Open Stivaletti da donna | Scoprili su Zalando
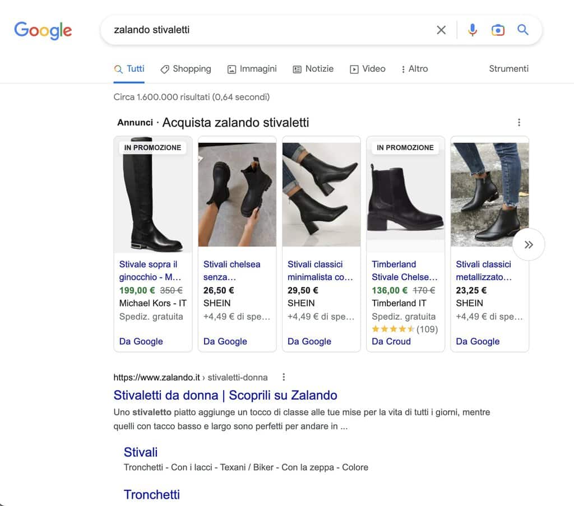 [x=225, y=395]
